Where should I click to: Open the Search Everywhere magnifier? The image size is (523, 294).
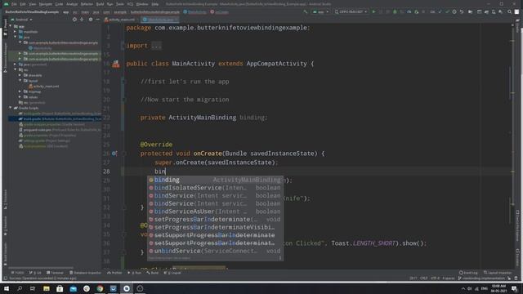tap(509, 11)
